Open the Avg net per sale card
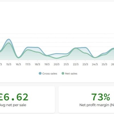114x114 pixels. tap(27, 99)
